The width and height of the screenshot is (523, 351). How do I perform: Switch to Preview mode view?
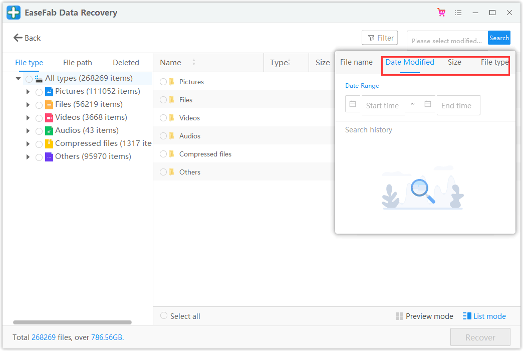click(x=424, y=316)
